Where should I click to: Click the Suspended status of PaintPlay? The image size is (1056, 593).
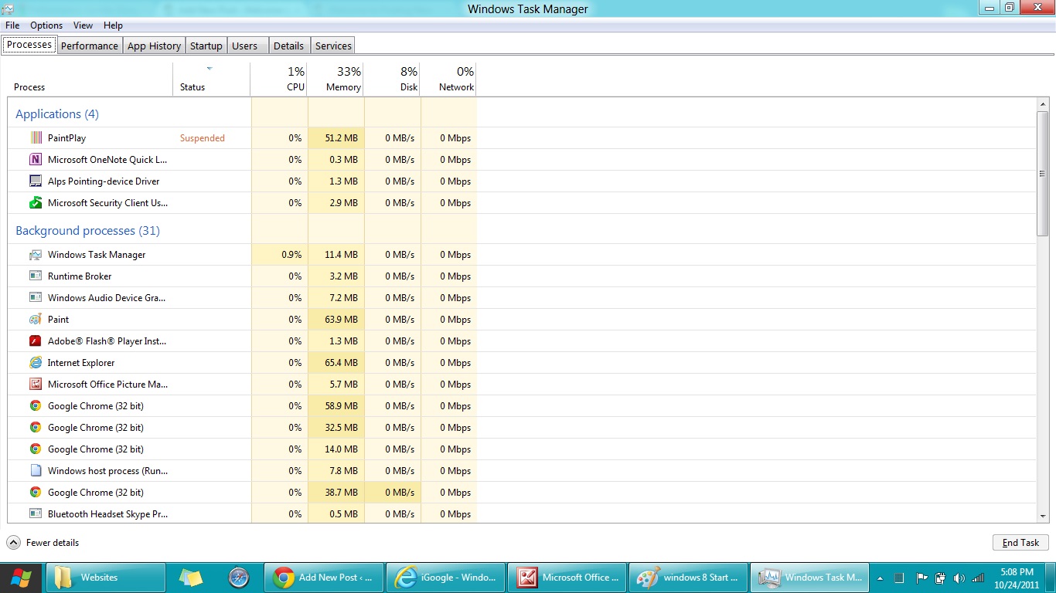click(x=203, y=138)
